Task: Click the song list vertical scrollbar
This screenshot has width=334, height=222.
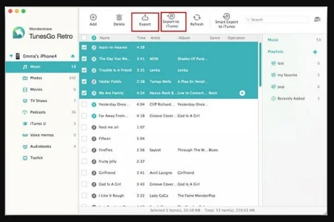Action: [x=260, y=65]
